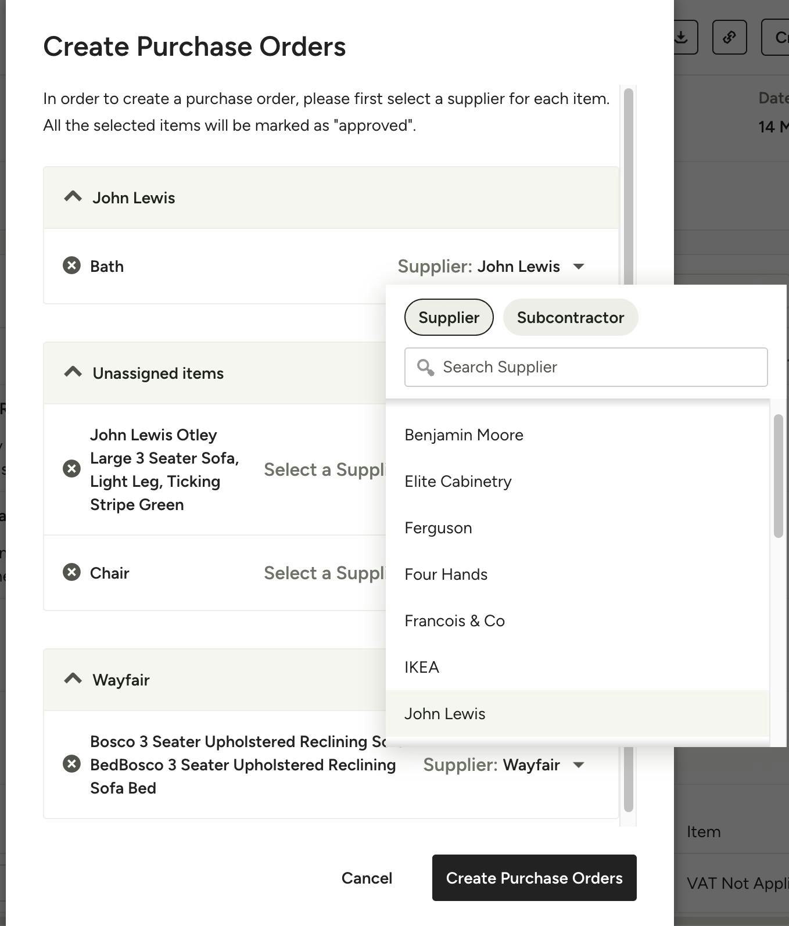This screenshot has width=789, height=926.
Task: Remove the Bath item from order
Action: pyautogui.click(x=71, y=265)
